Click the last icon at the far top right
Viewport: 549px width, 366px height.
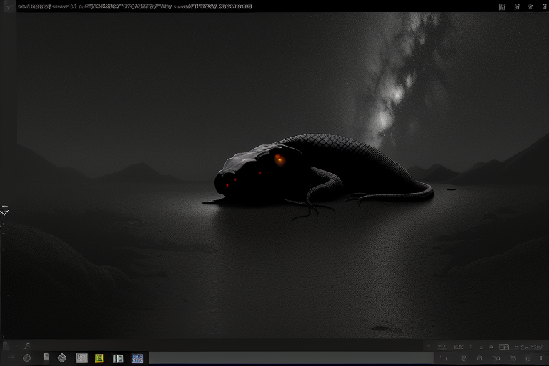[543, 6]
